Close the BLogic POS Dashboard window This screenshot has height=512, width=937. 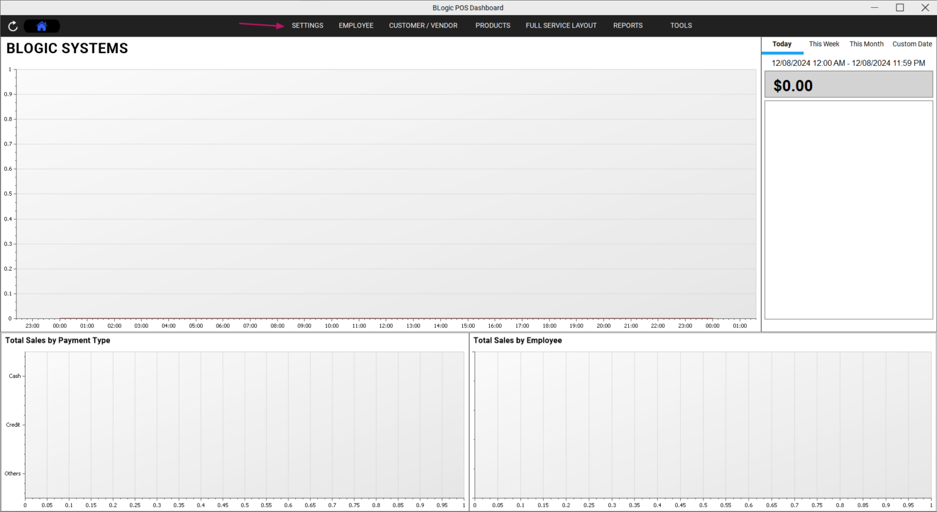point(925,7)
